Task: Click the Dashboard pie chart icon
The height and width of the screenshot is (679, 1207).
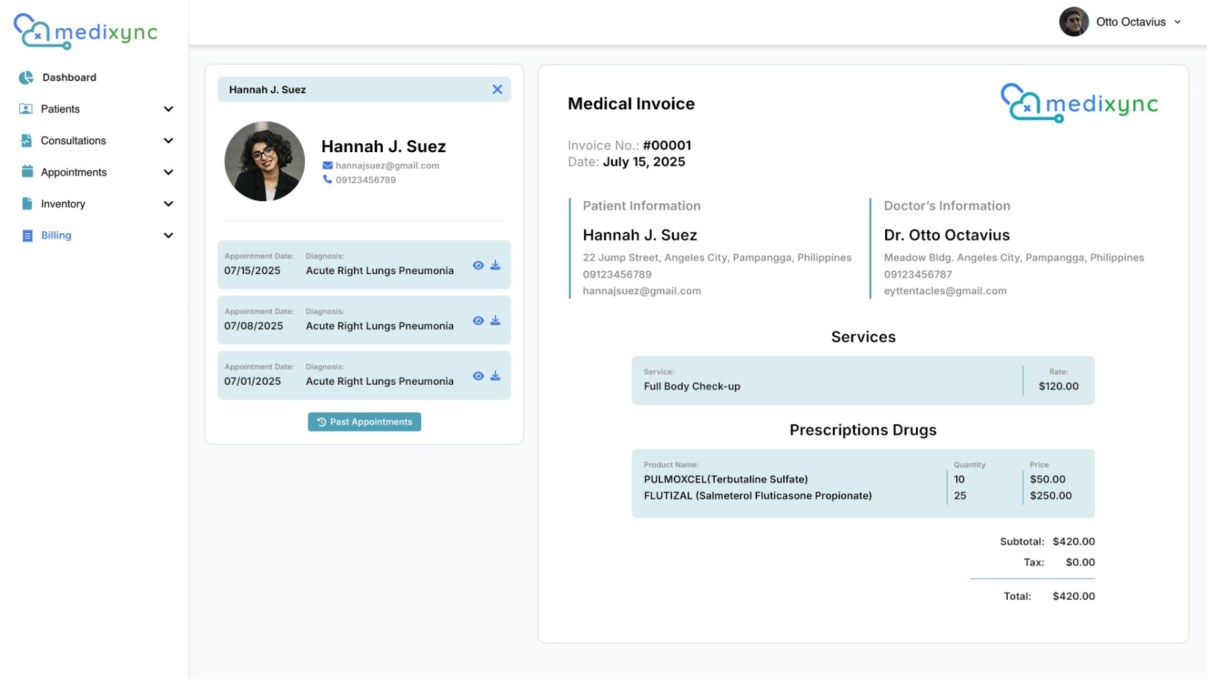Action: (26, 78)
